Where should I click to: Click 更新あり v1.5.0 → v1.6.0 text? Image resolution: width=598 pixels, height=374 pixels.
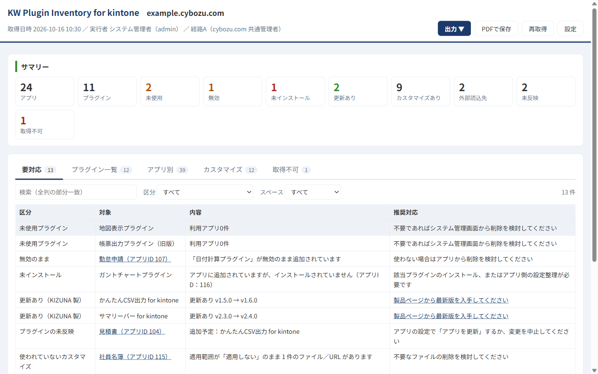click(223, 300)
